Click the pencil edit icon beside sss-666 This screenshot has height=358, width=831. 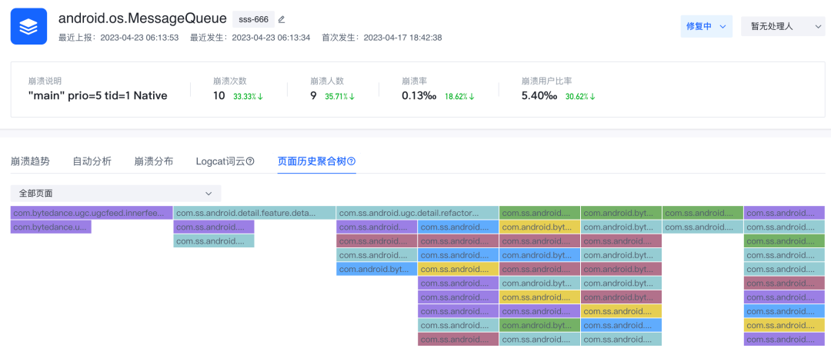(x=282, y=19)
